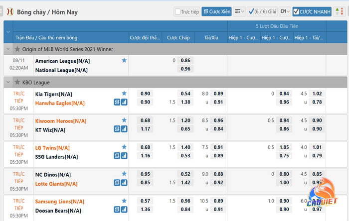Click the odds movement arrows icon
349x221 pixels.
pos(340,11)
